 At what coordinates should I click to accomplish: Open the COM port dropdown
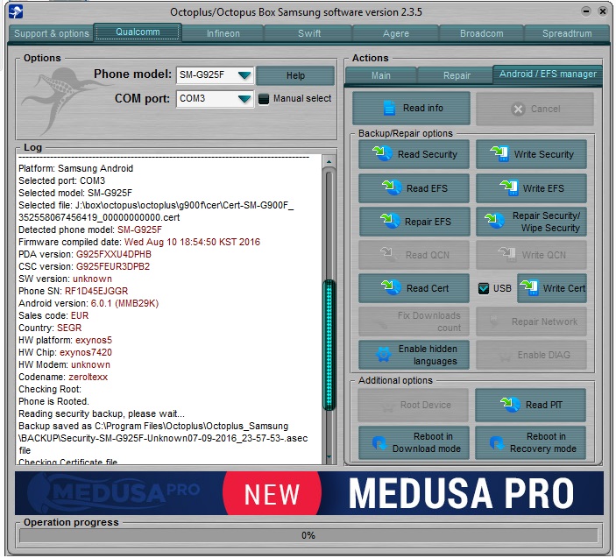click(244, 99)
